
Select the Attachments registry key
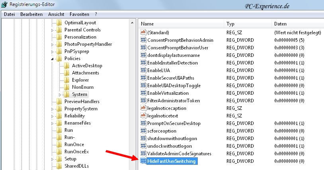pyautogui.click(x=86, y=73)
